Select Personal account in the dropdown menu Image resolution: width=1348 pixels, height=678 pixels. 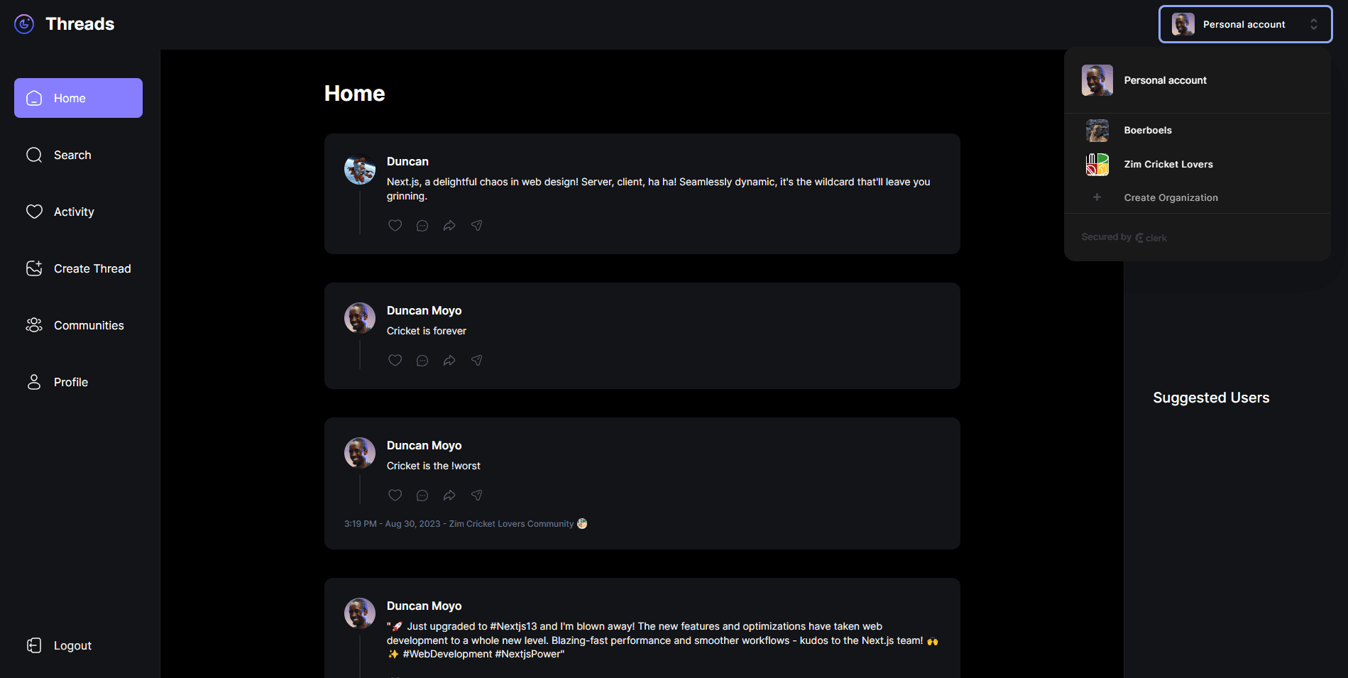click(x=1165, y=80)
